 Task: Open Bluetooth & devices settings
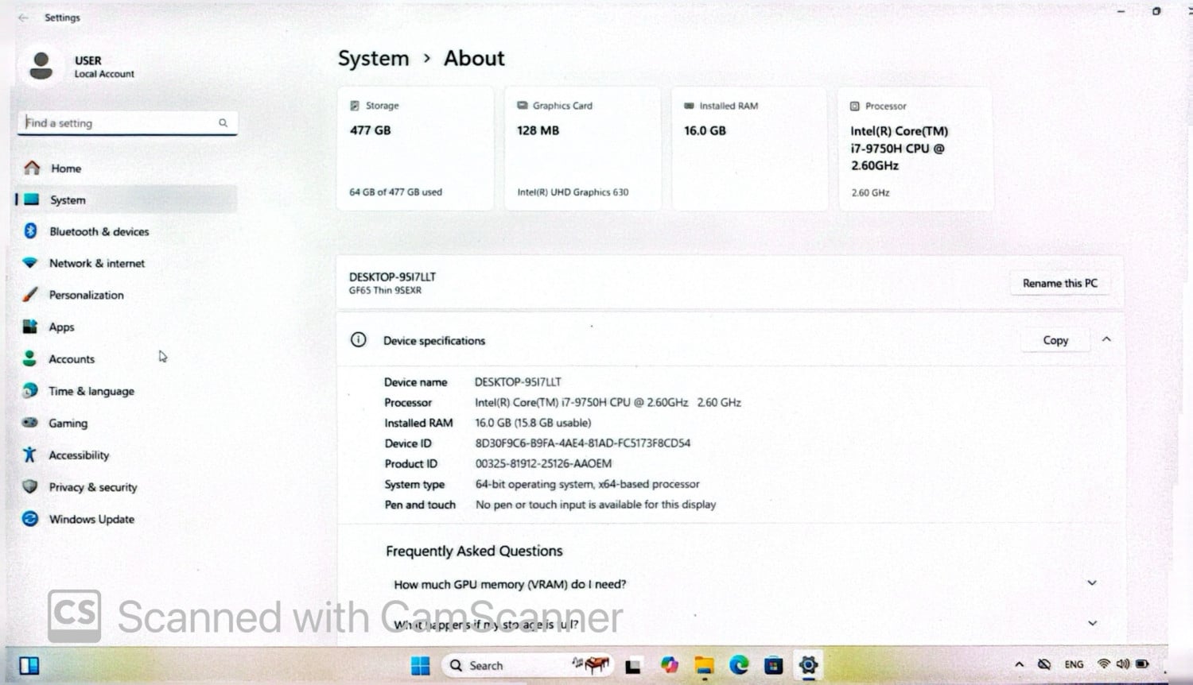(99, 232)
